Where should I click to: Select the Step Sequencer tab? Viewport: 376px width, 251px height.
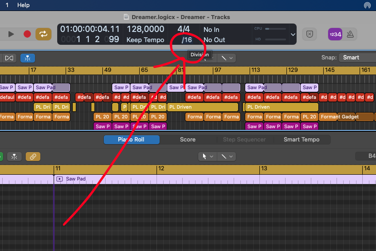(x=244, y=140)
